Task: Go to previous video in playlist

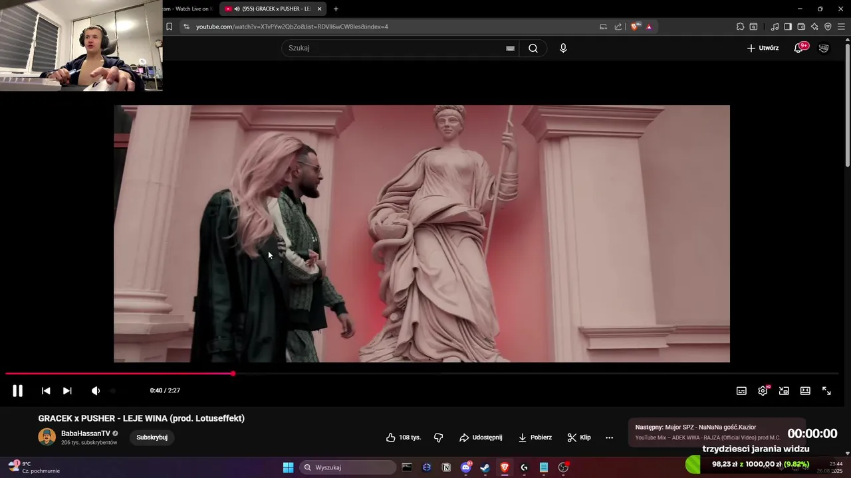Action: pyautogui.click(x=46, y=391)
